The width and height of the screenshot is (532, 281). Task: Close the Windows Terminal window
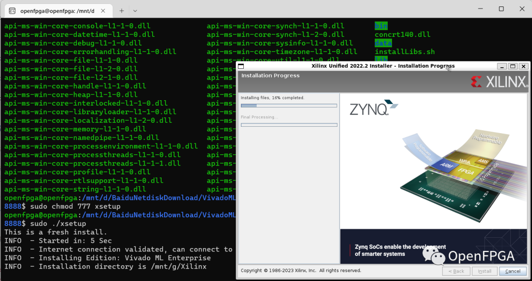pyautogui.click(x=522, y=9)
